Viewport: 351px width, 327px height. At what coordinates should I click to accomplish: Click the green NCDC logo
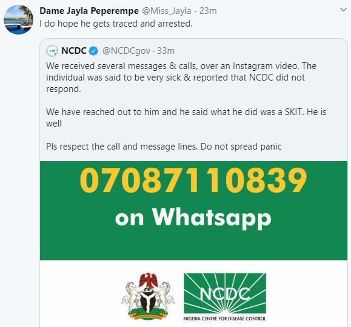coord(225,293)
